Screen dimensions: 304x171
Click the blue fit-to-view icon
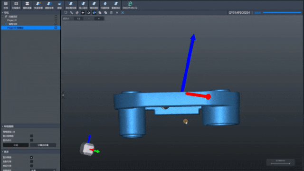123,13
